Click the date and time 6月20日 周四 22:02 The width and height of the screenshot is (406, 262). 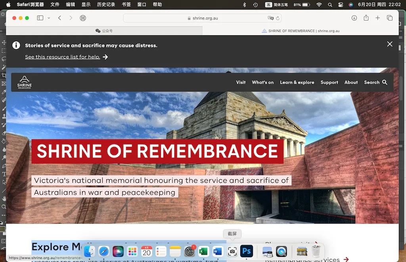pyautogui.click(x=379, y=4)
